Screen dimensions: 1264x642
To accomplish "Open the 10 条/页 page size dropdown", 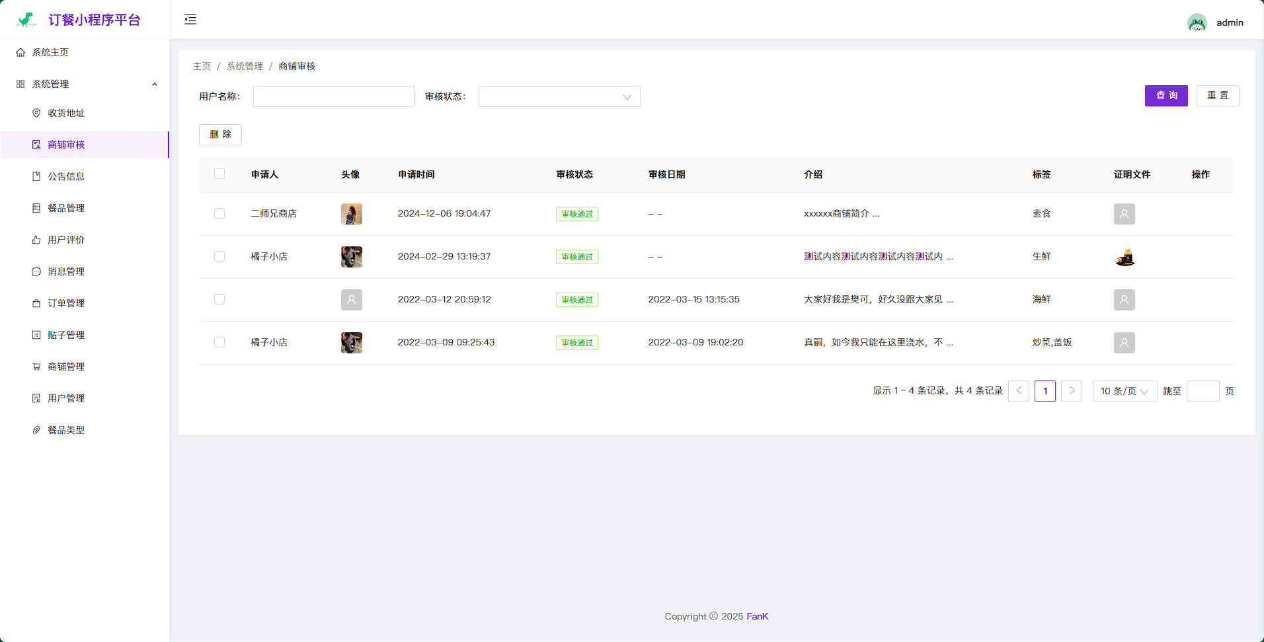I will click(x=1124, y=391).
